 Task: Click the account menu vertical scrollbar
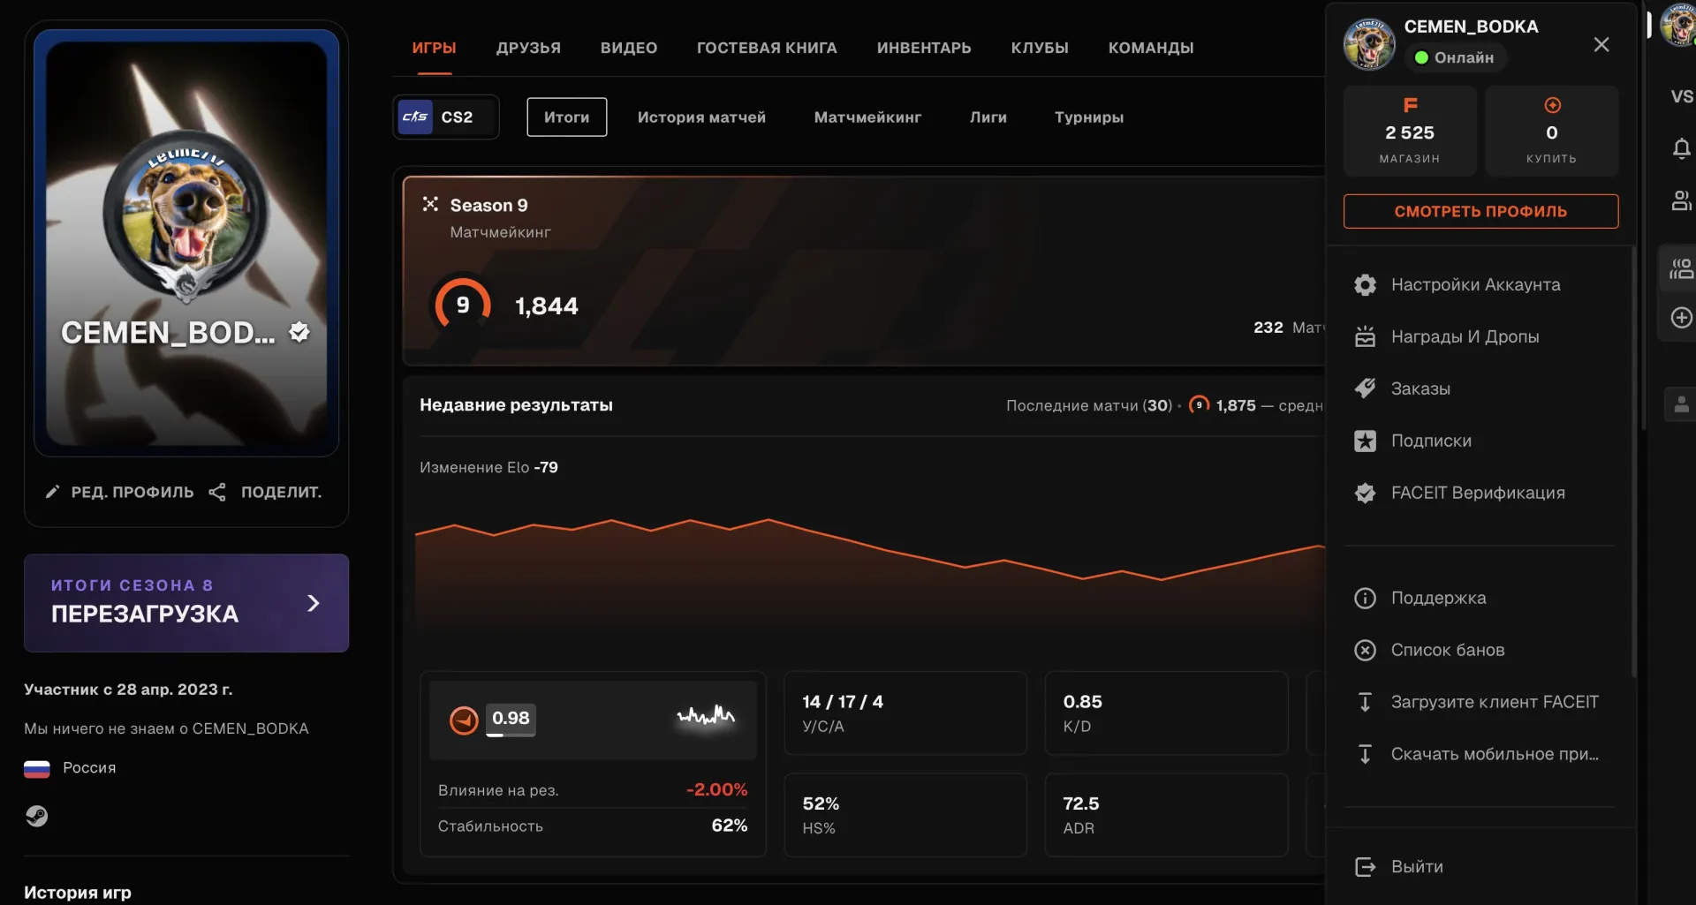coord(1633,461)
